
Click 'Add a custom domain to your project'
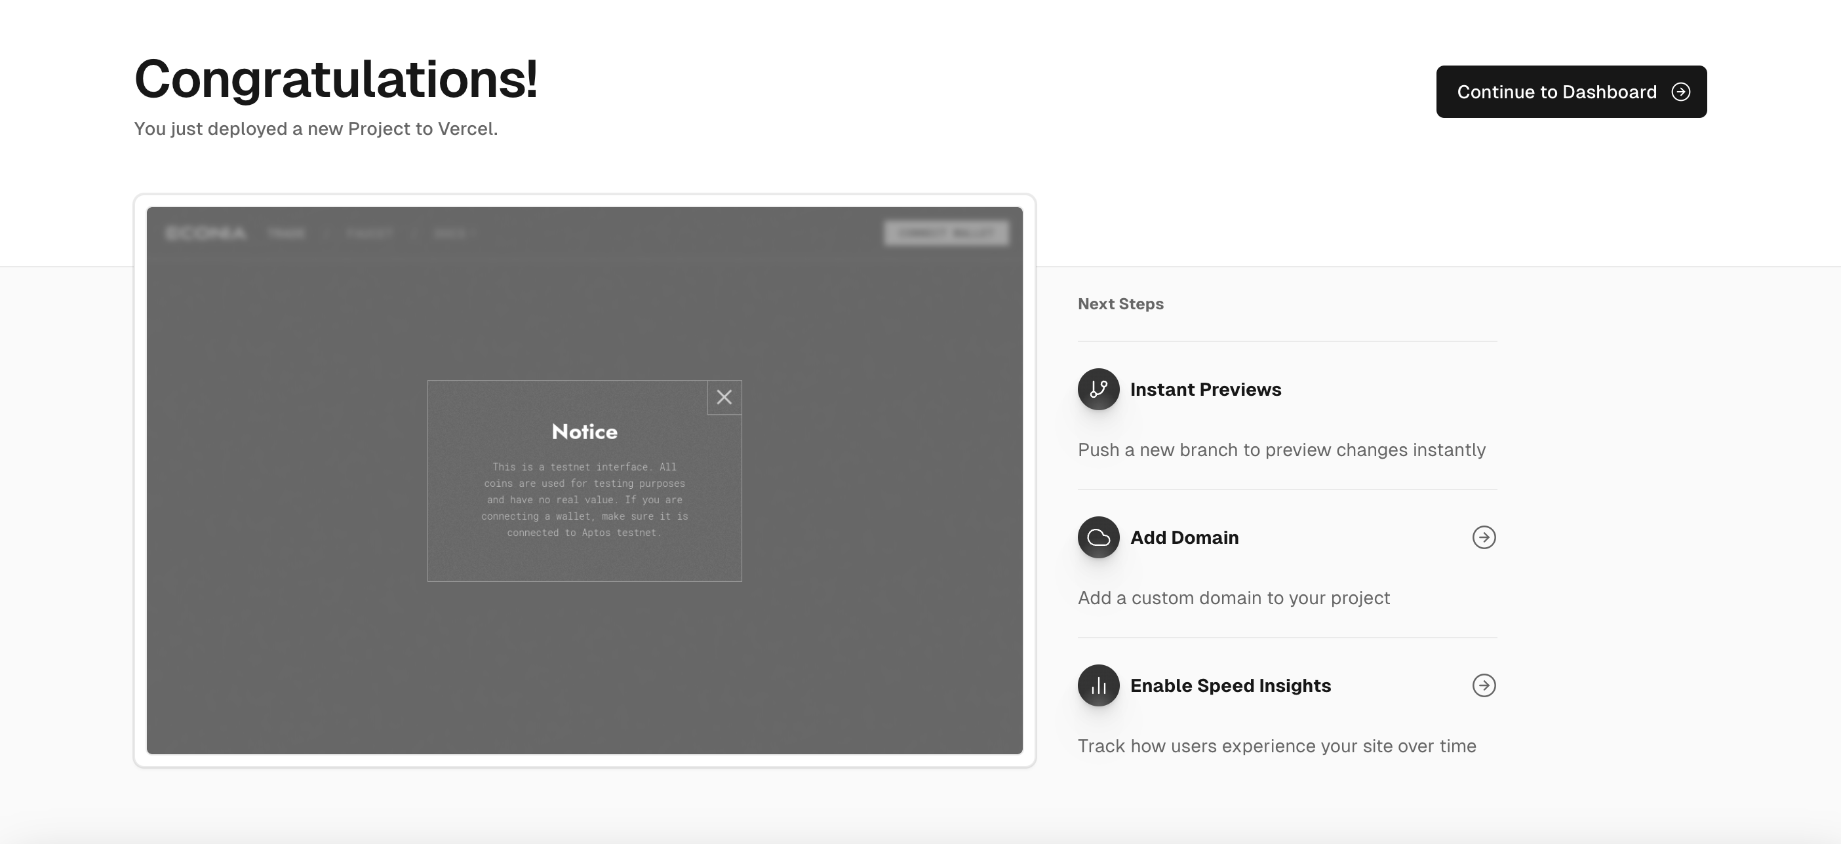tap(1233, 598)
